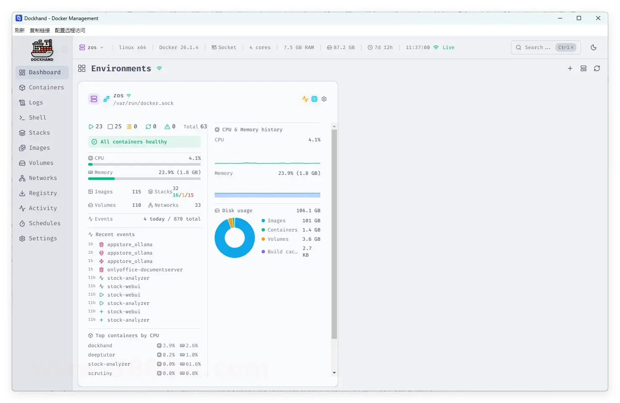Click the dashboard layout icon
This screenshot has height=403, width=620.
(x=583, y=68)
